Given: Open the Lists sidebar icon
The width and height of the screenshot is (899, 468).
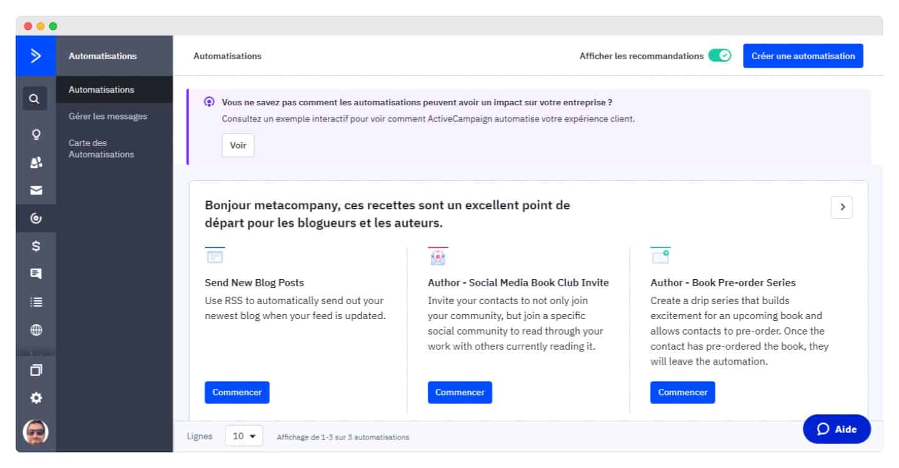Looking at the screenshot, I should pos(36,302).
